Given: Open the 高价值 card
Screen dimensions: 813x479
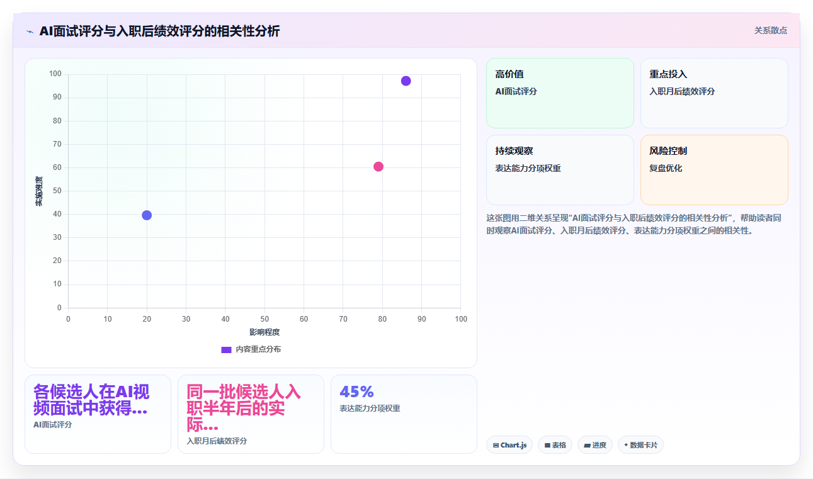Looking at the screenshot, I should [560, 93].
